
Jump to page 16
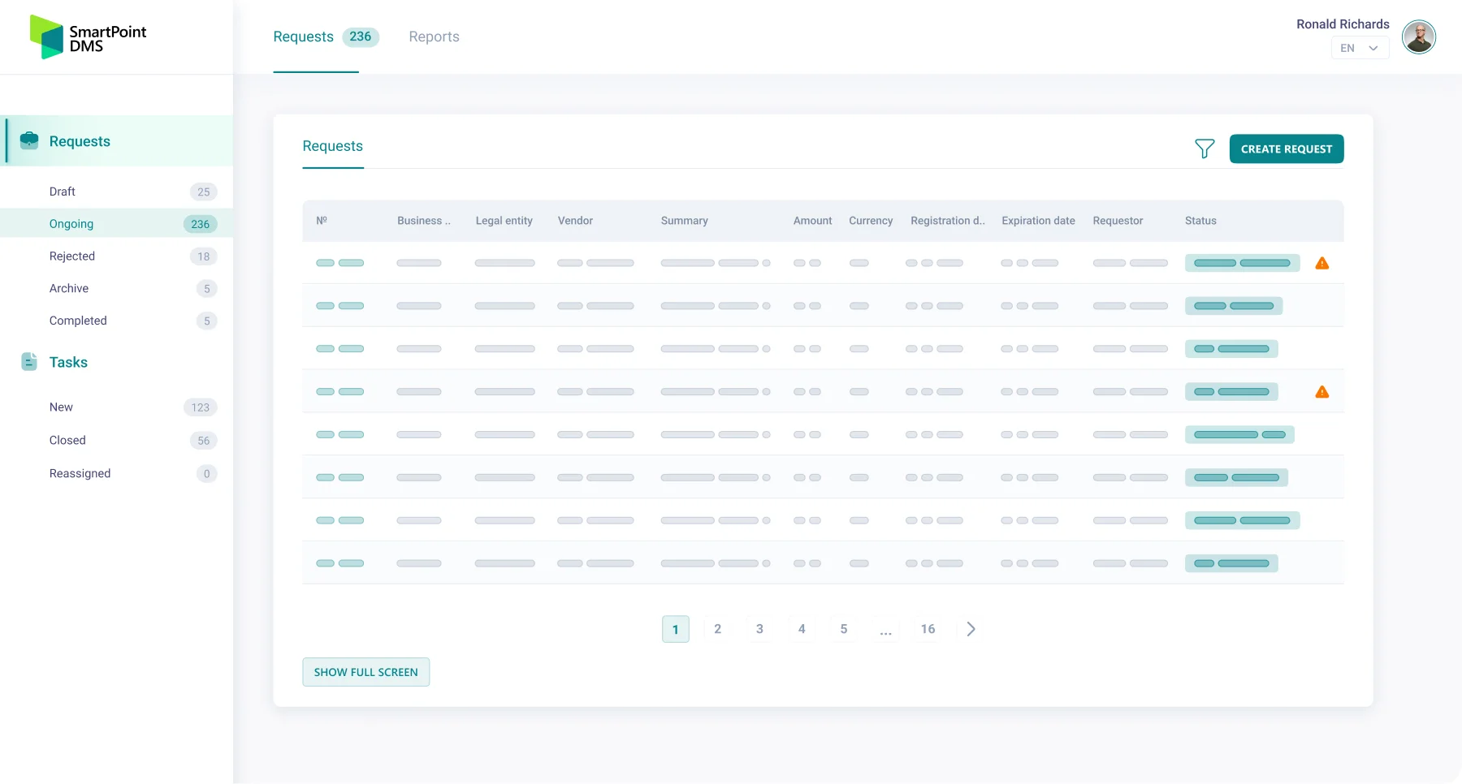pyautogui.click(x=928, y=629)
